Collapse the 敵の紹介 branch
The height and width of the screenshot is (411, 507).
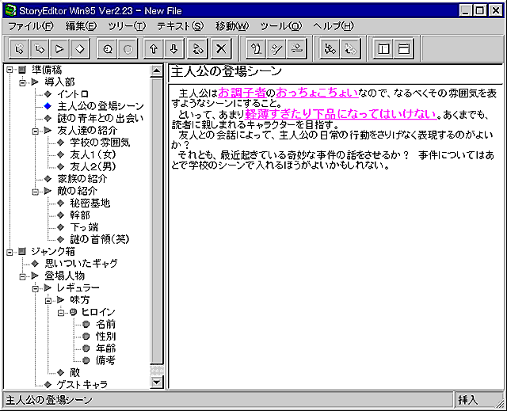[35, 192]
